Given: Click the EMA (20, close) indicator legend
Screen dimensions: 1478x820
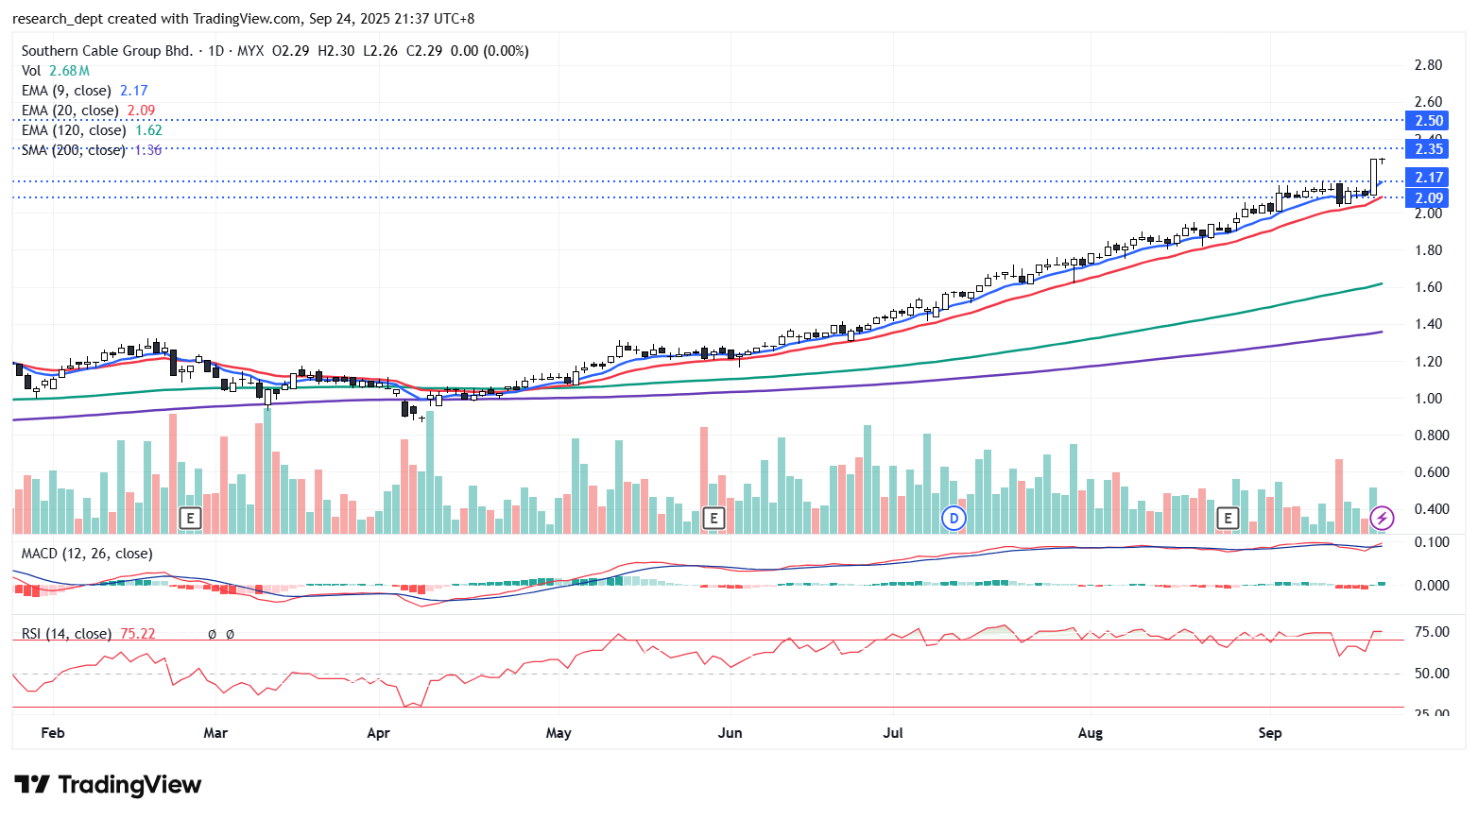Looking at the screenshot, I should (70, 111).
